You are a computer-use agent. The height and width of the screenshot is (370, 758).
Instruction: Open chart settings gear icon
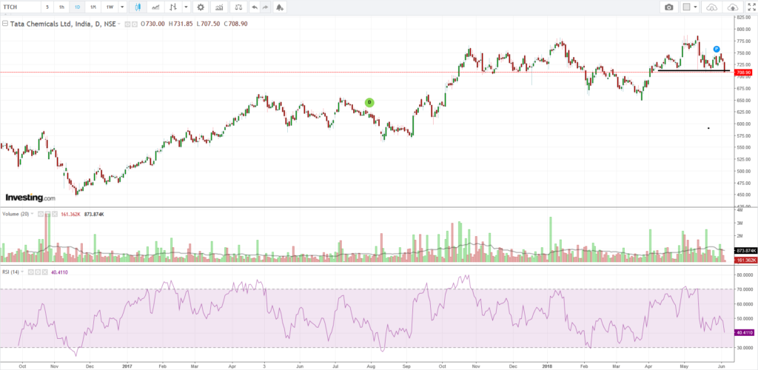pyautogui.click(x=201, y=7)
